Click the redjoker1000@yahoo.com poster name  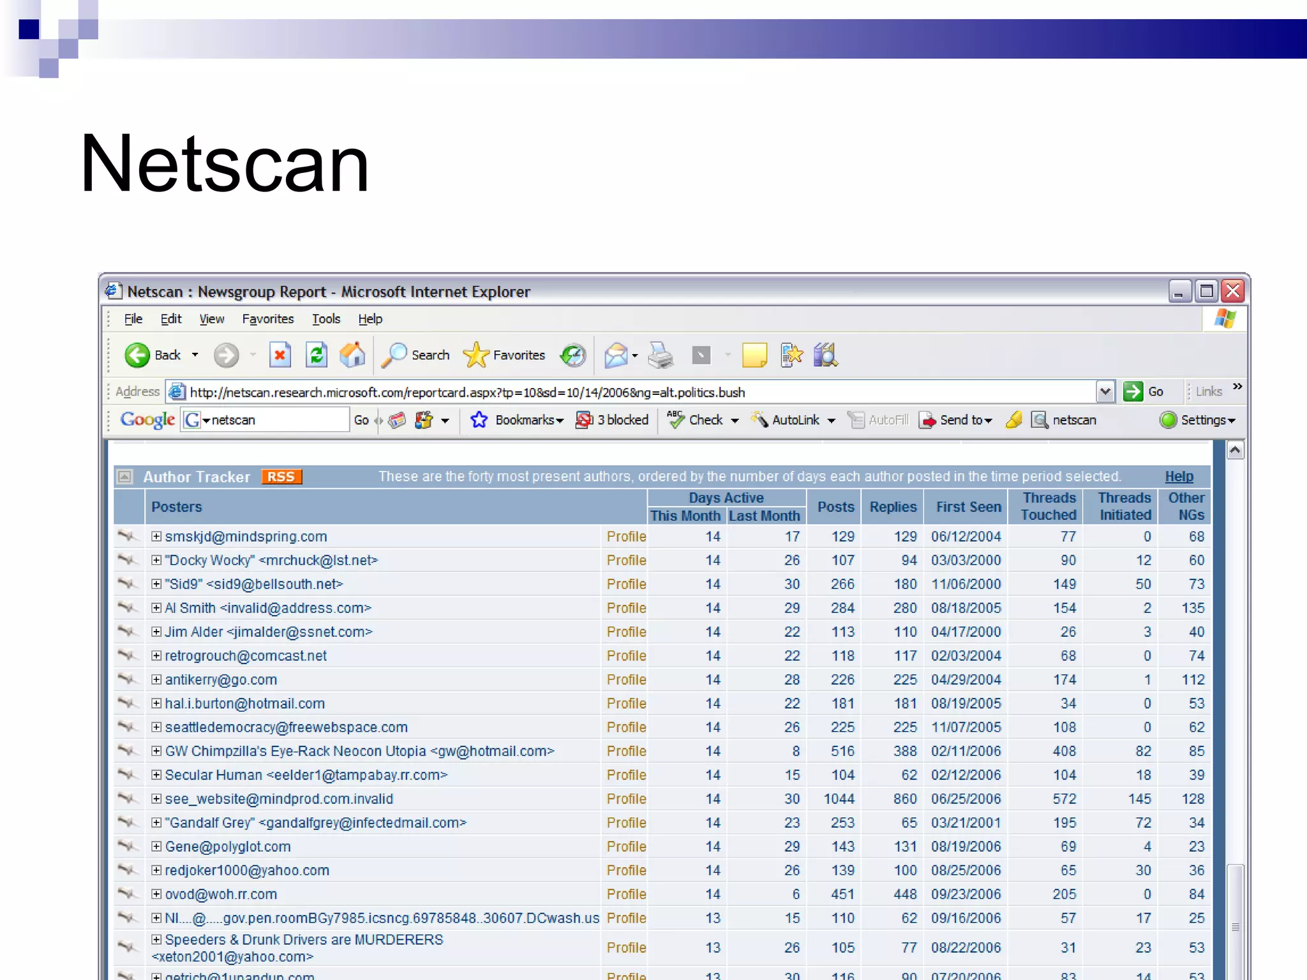click(x=247, y=871)
